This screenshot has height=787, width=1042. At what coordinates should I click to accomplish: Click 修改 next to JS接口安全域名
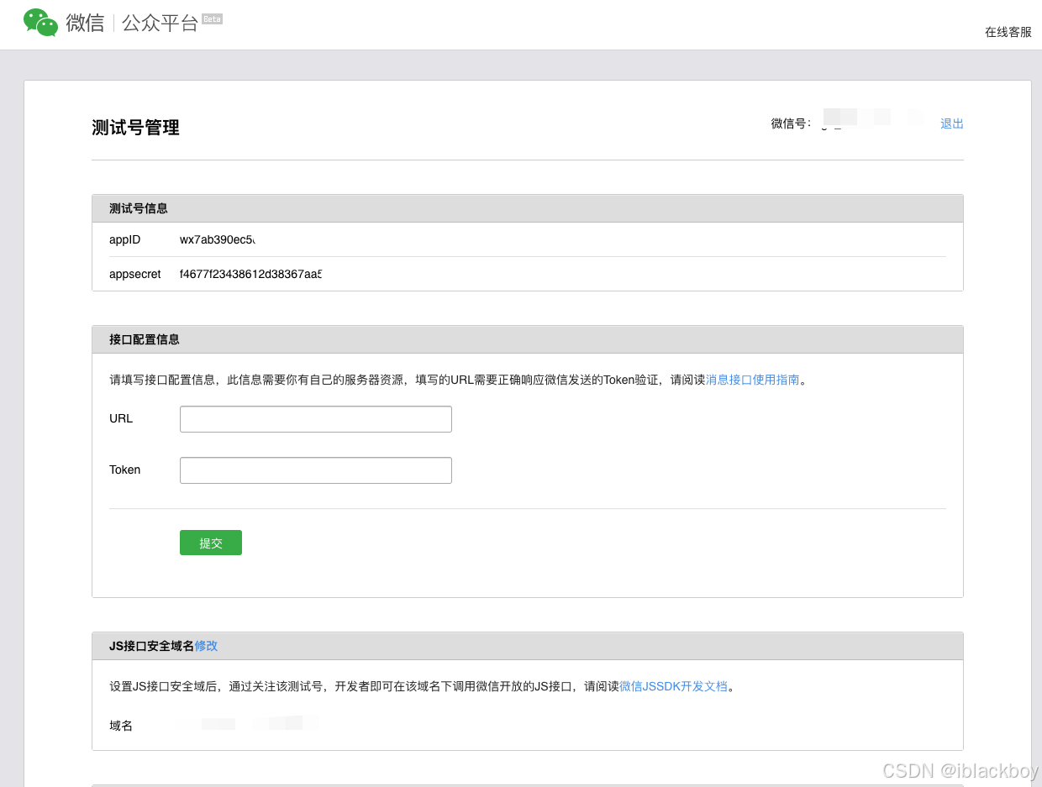206,646
